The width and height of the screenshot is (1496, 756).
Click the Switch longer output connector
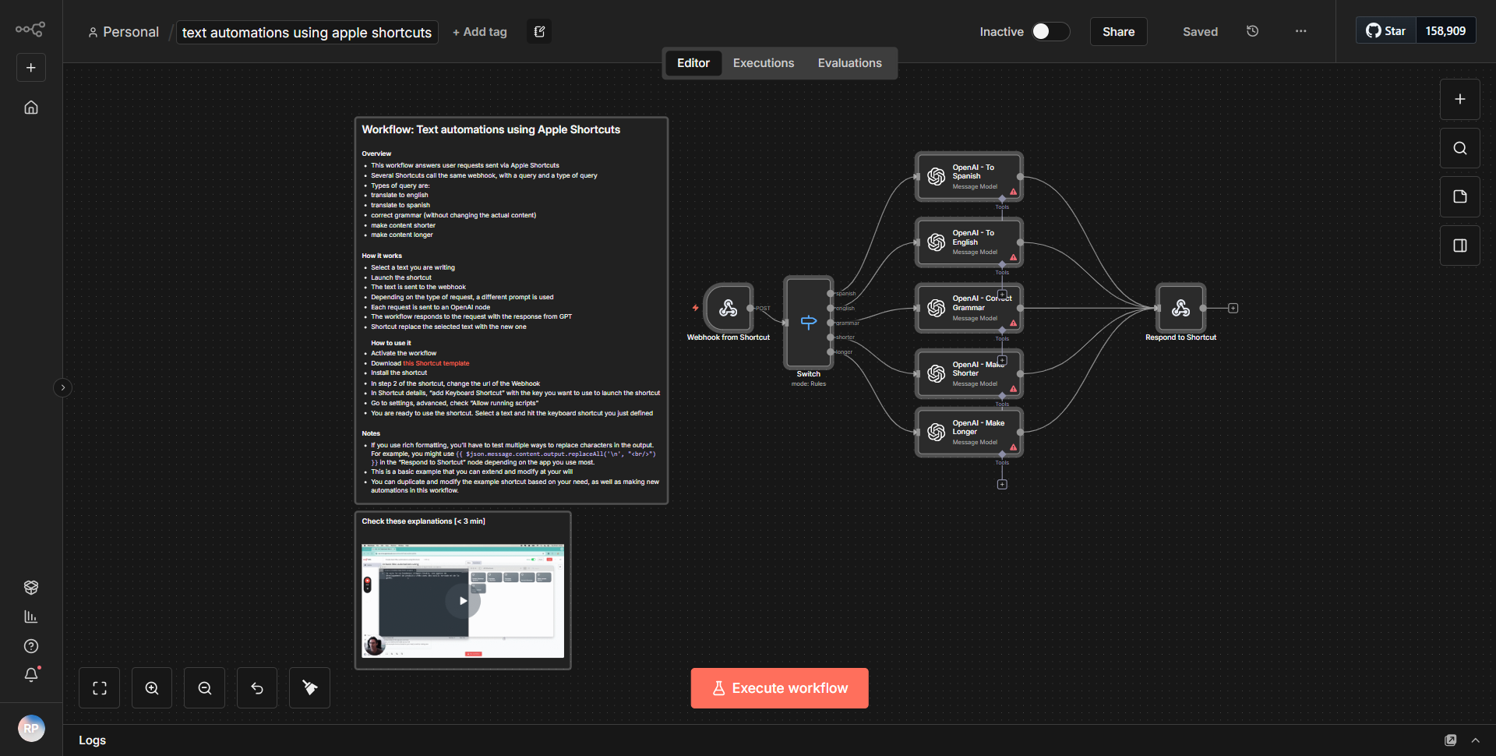pos(830,352)
